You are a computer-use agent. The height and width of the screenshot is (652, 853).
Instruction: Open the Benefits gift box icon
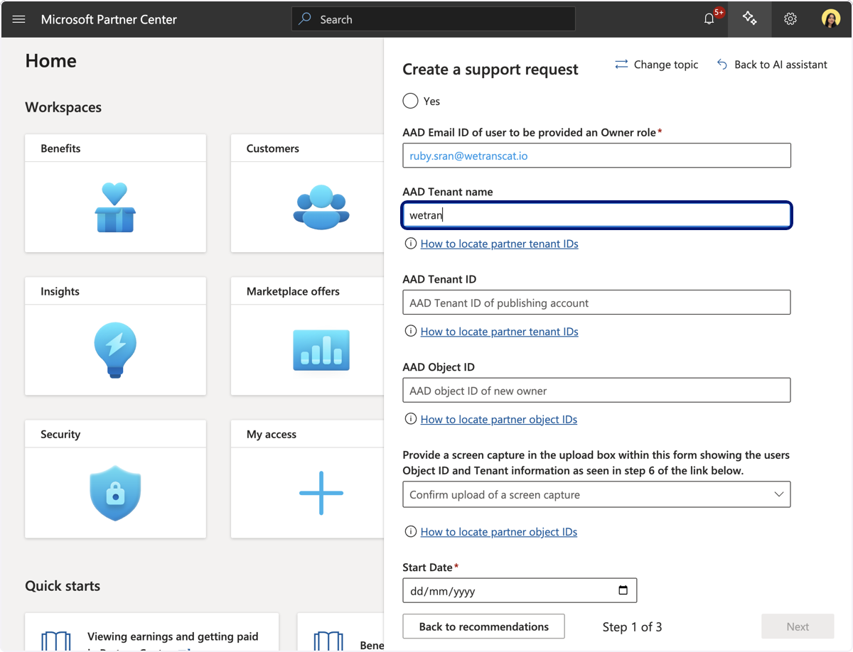tap(115, 207)
